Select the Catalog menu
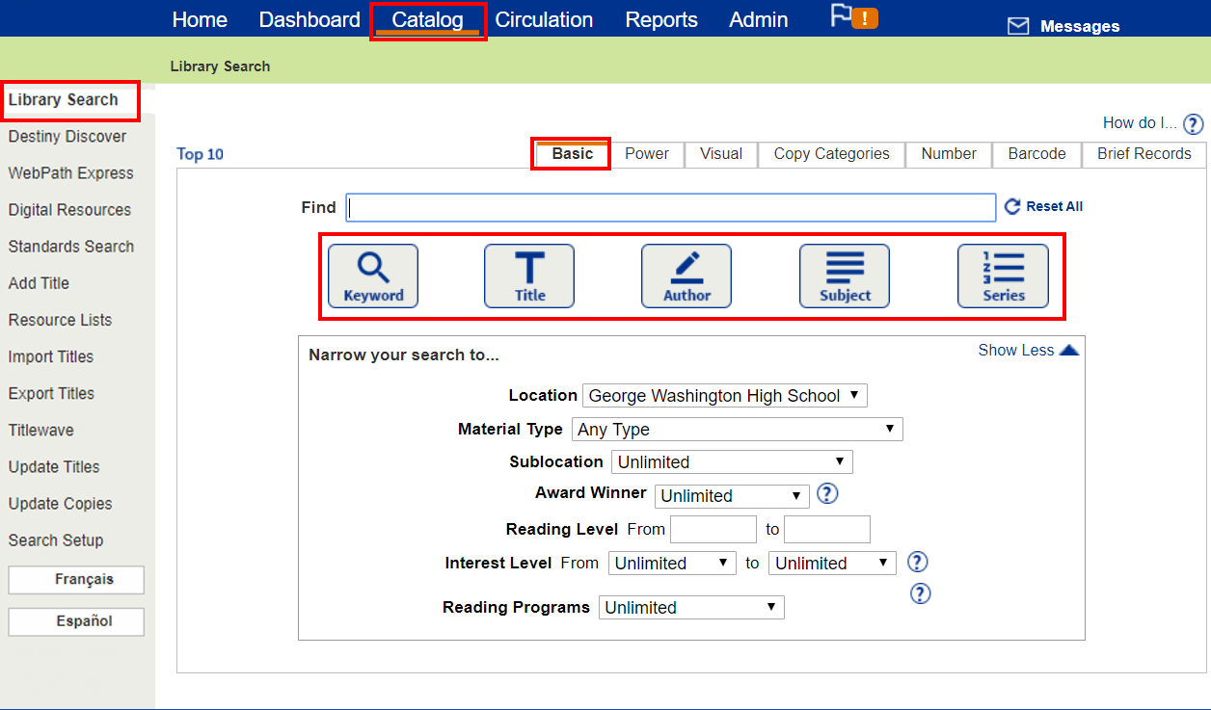This screenshot has width=1211, height=710. (427, 19)
